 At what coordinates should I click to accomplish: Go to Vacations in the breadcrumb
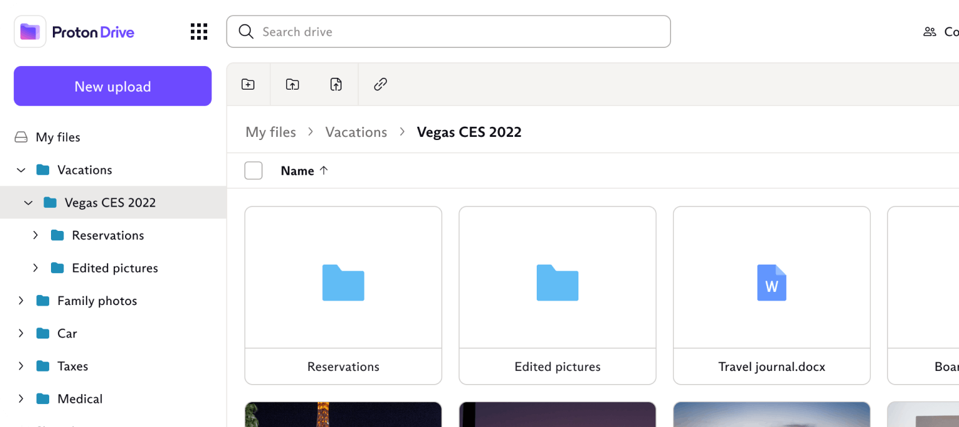point(356,133)
